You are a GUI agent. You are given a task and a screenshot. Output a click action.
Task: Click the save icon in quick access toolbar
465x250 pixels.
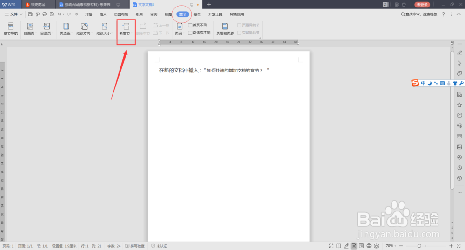coord(30,14)
